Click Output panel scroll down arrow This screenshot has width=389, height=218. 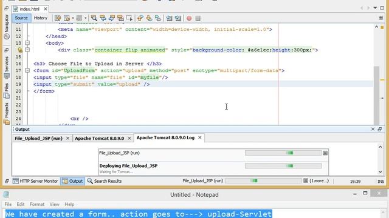coord(380,172)
